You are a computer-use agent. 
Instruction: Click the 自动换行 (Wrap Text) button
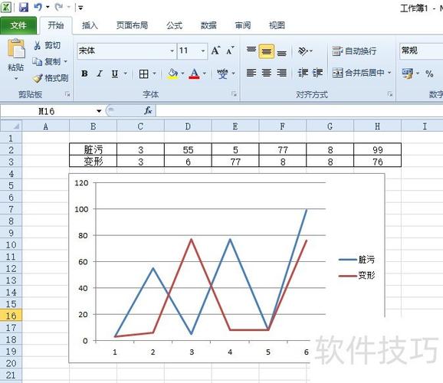tap(354, 51)
